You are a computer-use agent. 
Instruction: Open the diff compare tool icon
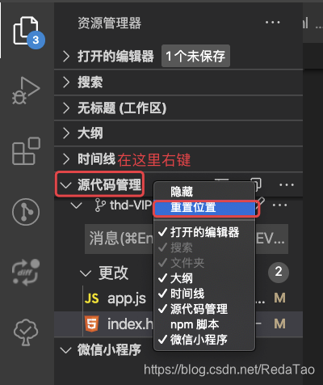click(26, 273)
